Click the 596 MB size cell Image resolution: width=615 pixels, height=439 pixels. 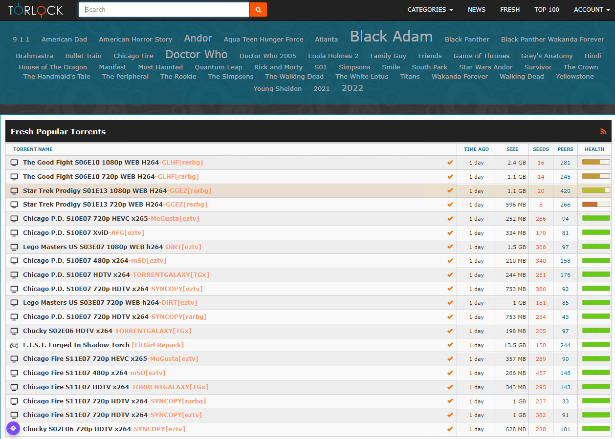pos(515,205)
